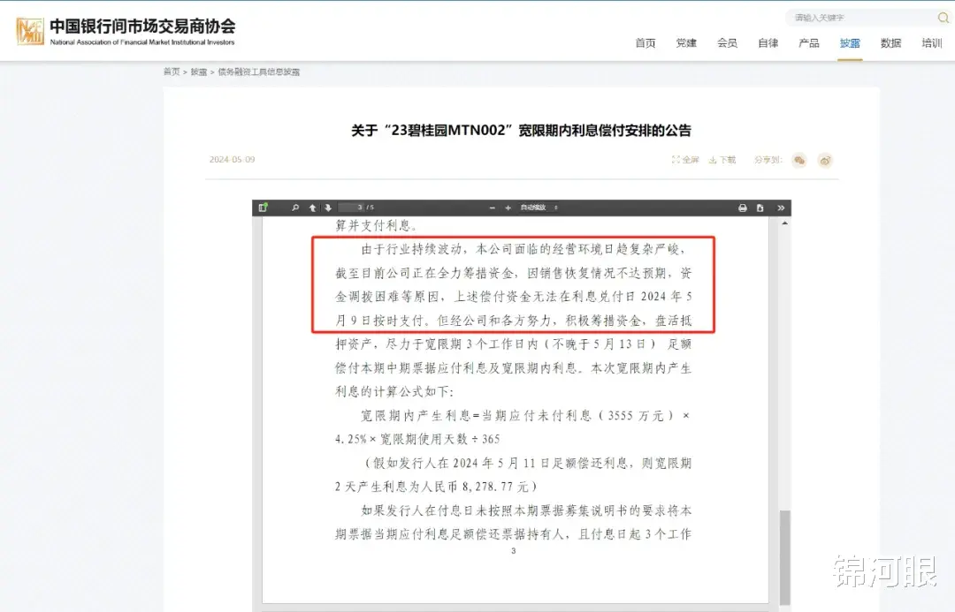Click the PDF vertical scrollbar thumb

784,556
